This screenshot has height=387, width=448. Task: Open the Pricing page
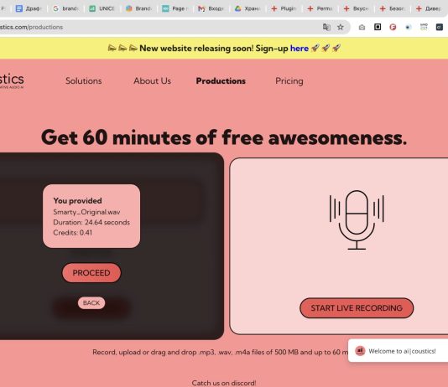289,81
